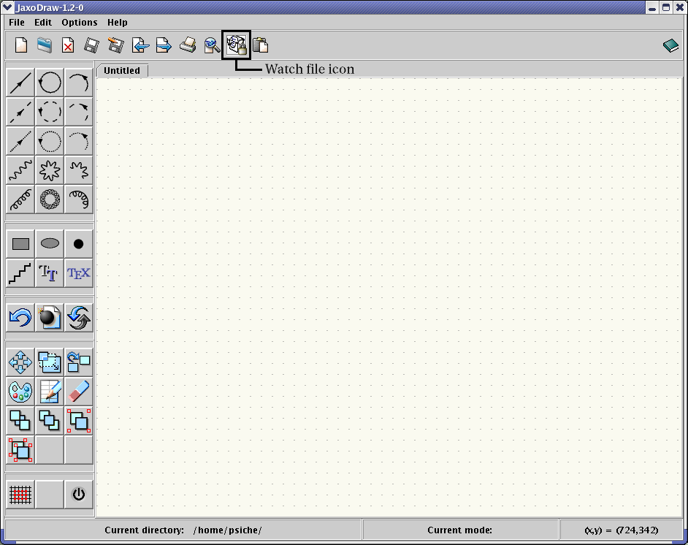688x545 pixels.
Task: Export using the right-arrow page icon
Action: coord(164,45)
